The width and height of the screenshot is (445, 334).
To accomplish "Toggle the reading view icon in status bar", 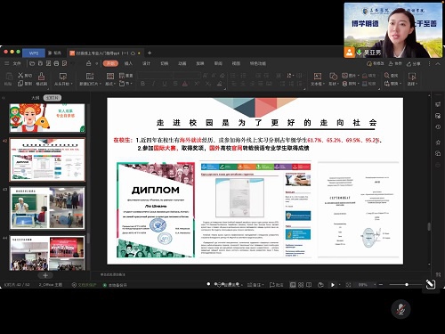I will pos(309,285).
